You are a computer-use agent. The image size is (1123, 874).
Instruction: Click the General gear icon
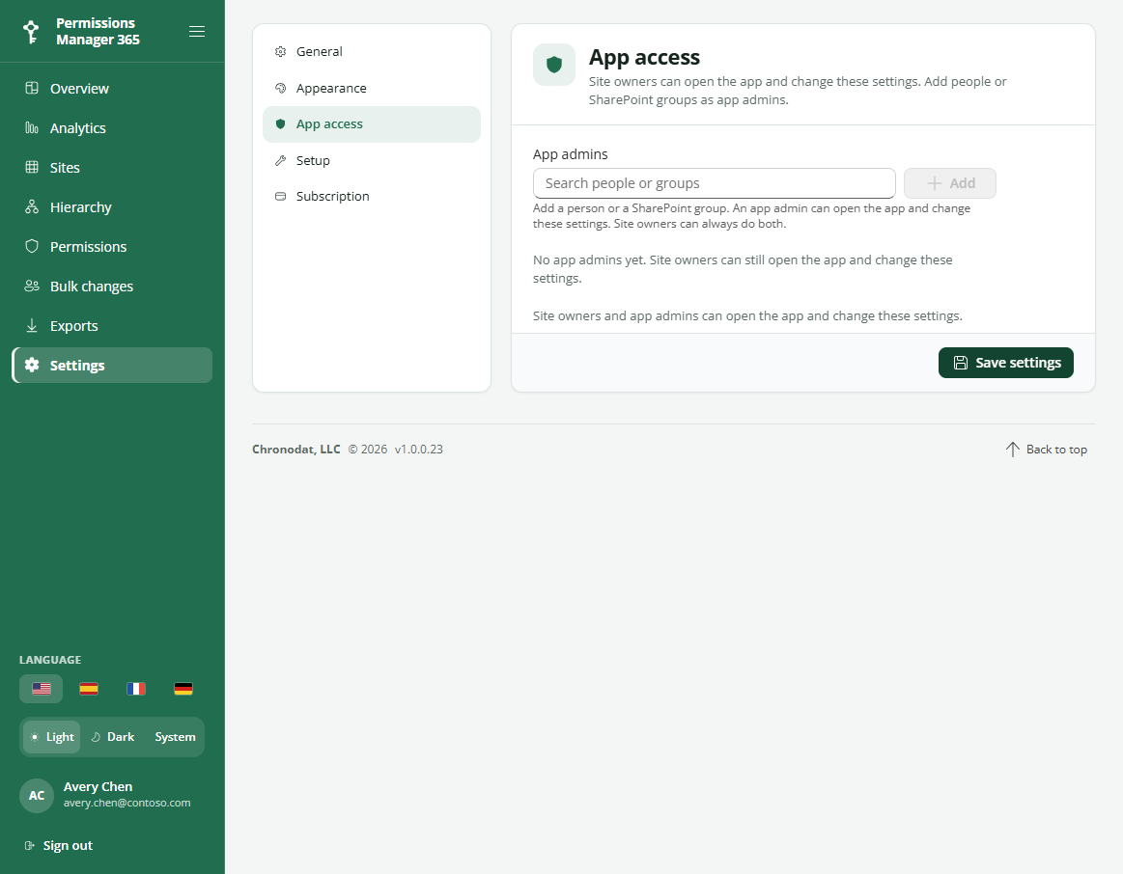click(281, 51)
